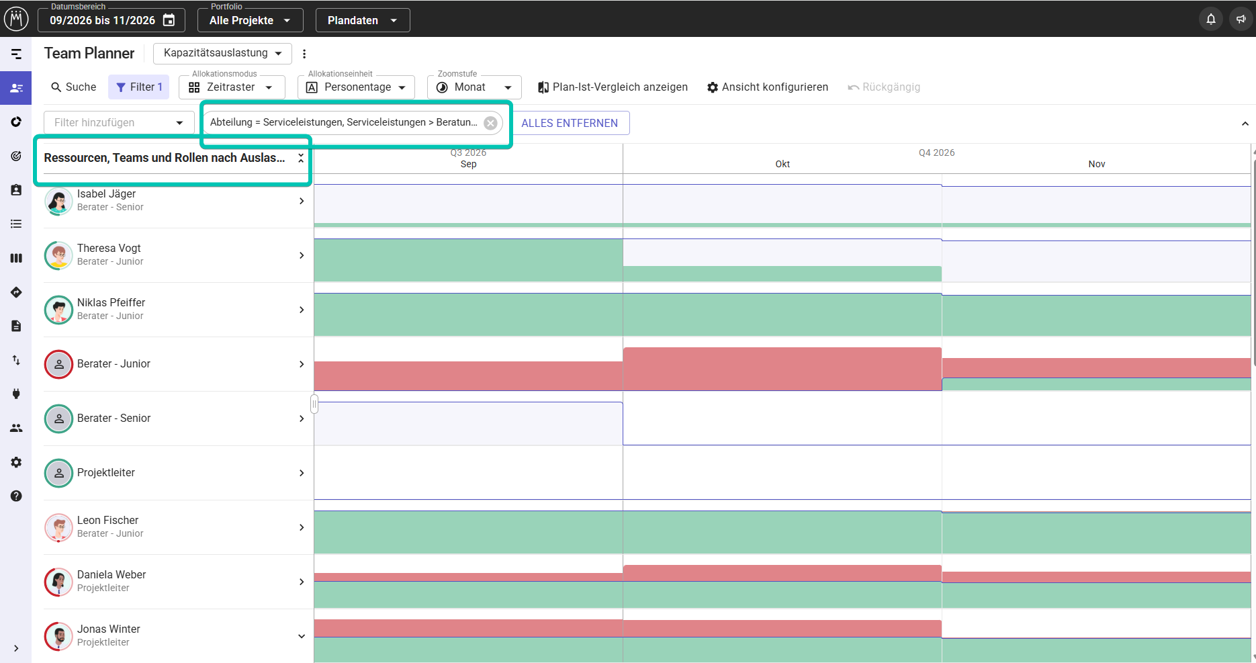Collapse the filter bar chevron
The height and width of the screenshot is (663, 1256).
pyautogui.click(x=1245, y=124)
